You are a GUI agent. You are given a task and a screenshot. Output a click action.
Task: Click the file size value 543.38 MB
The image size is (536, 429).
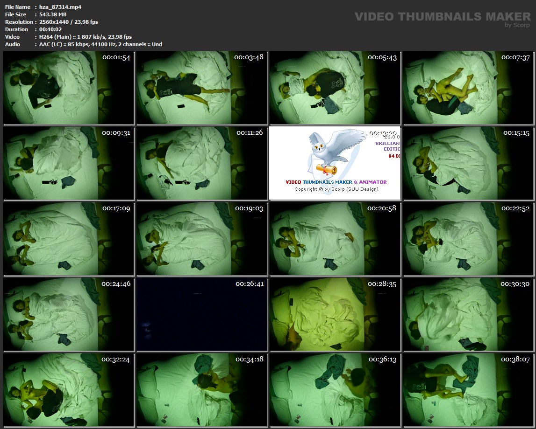53,14
